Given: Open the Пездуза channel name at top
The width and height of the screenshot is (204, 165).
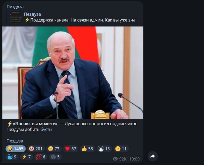Looking at the screenshot, I should 15,7.
